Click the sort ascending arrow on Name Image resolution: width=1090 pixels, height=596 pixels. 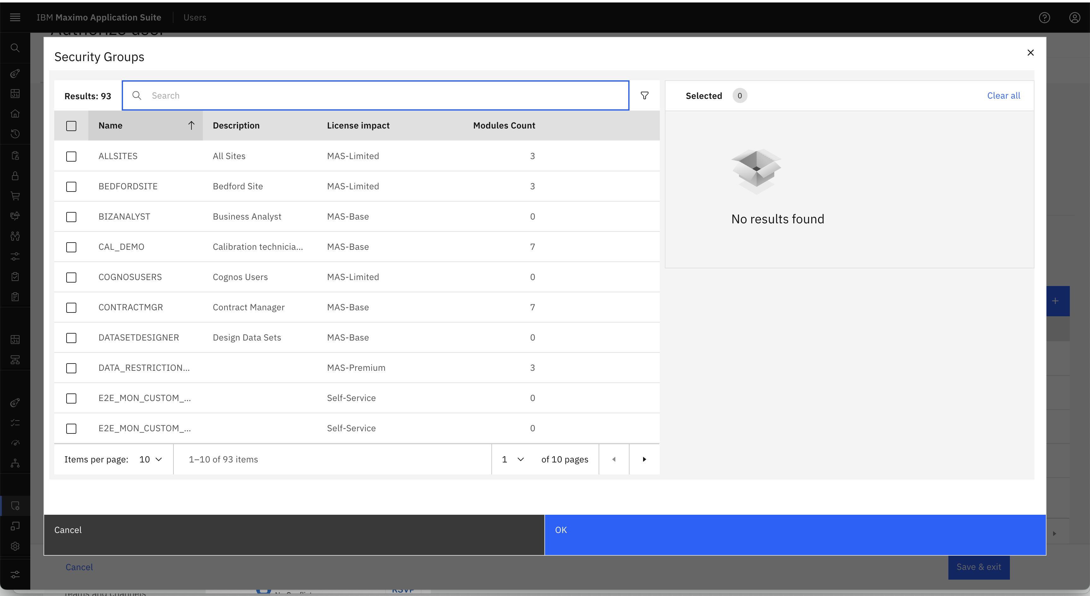coord(191,126)
